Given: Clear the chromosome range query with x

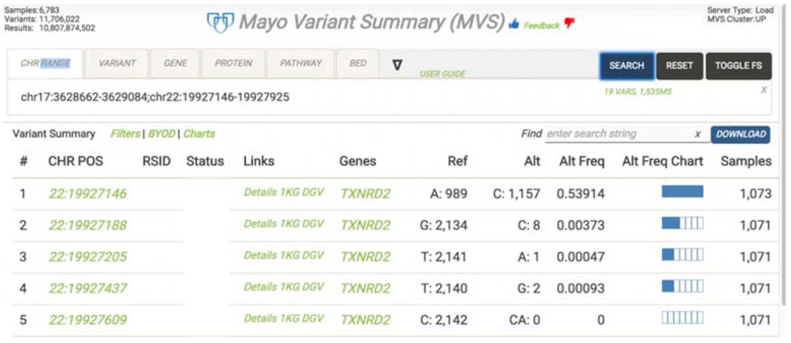Looking at the screenshot, I should [763, 90].
